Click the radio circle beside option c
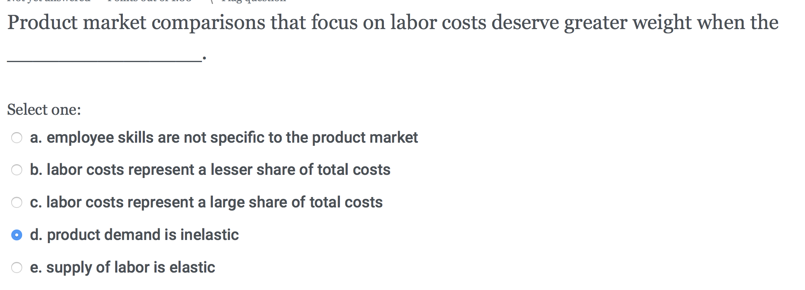Image resolution: width=805 pixels, height=290 pixels. (16, 203)
